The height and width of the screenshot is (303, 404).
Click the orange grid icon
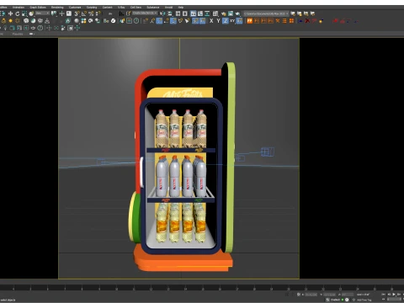291,21
